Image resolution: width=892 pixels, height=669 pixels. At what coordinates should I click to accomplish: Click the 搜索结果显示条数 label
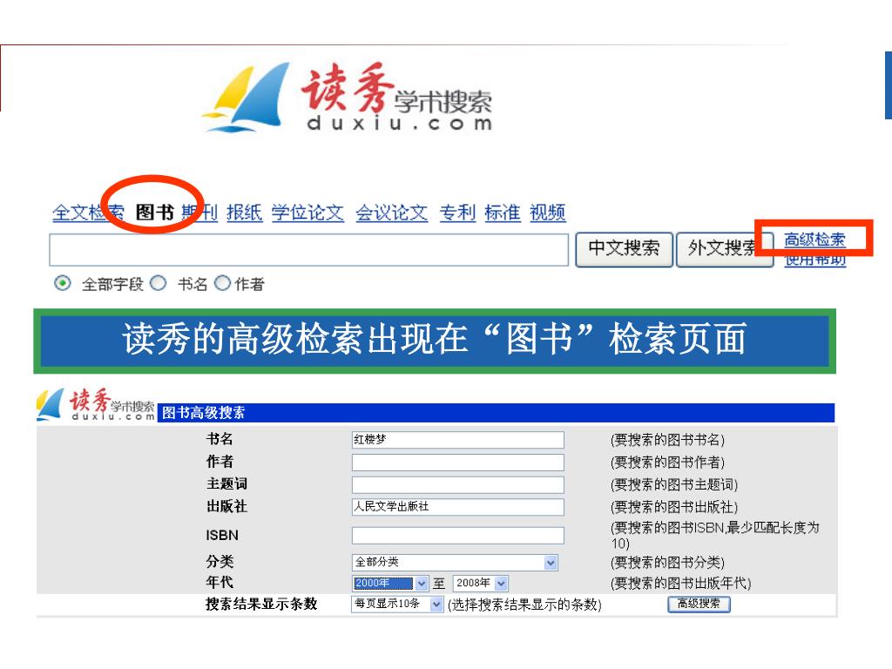tap(261, 605)
